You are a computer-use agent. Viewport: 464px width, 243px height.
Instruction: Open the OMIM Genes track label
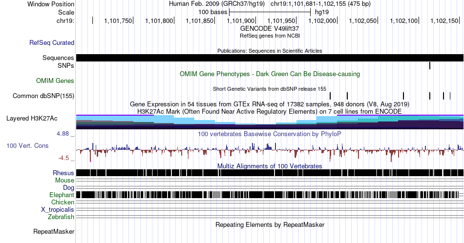tap(55, 81)
